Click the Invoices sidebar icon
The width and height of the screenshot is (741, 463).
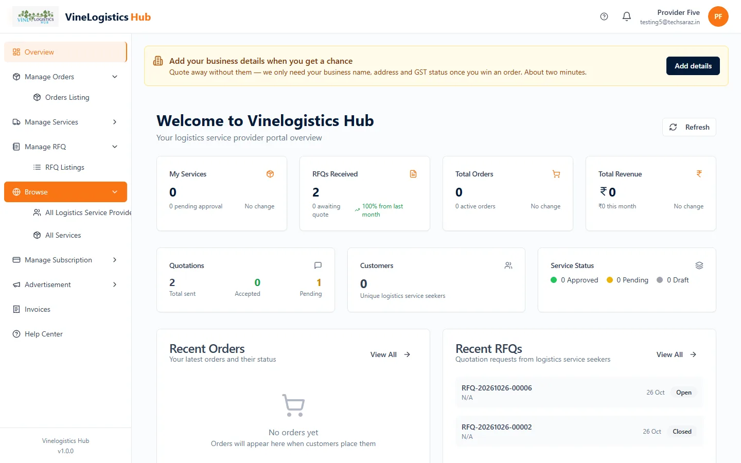coord(16,309)
